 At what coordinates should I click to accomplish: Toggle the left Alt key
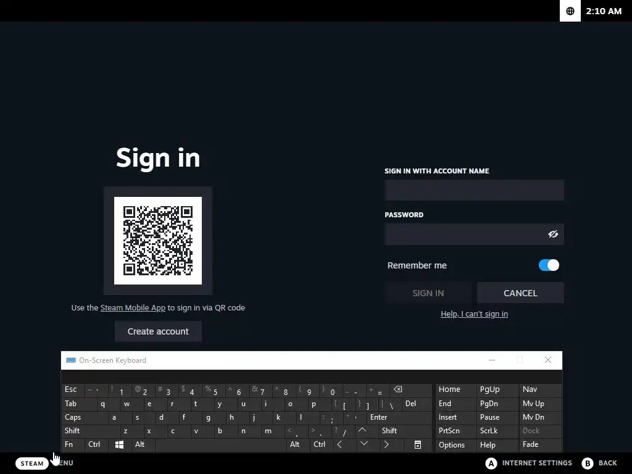coord(143,444)
